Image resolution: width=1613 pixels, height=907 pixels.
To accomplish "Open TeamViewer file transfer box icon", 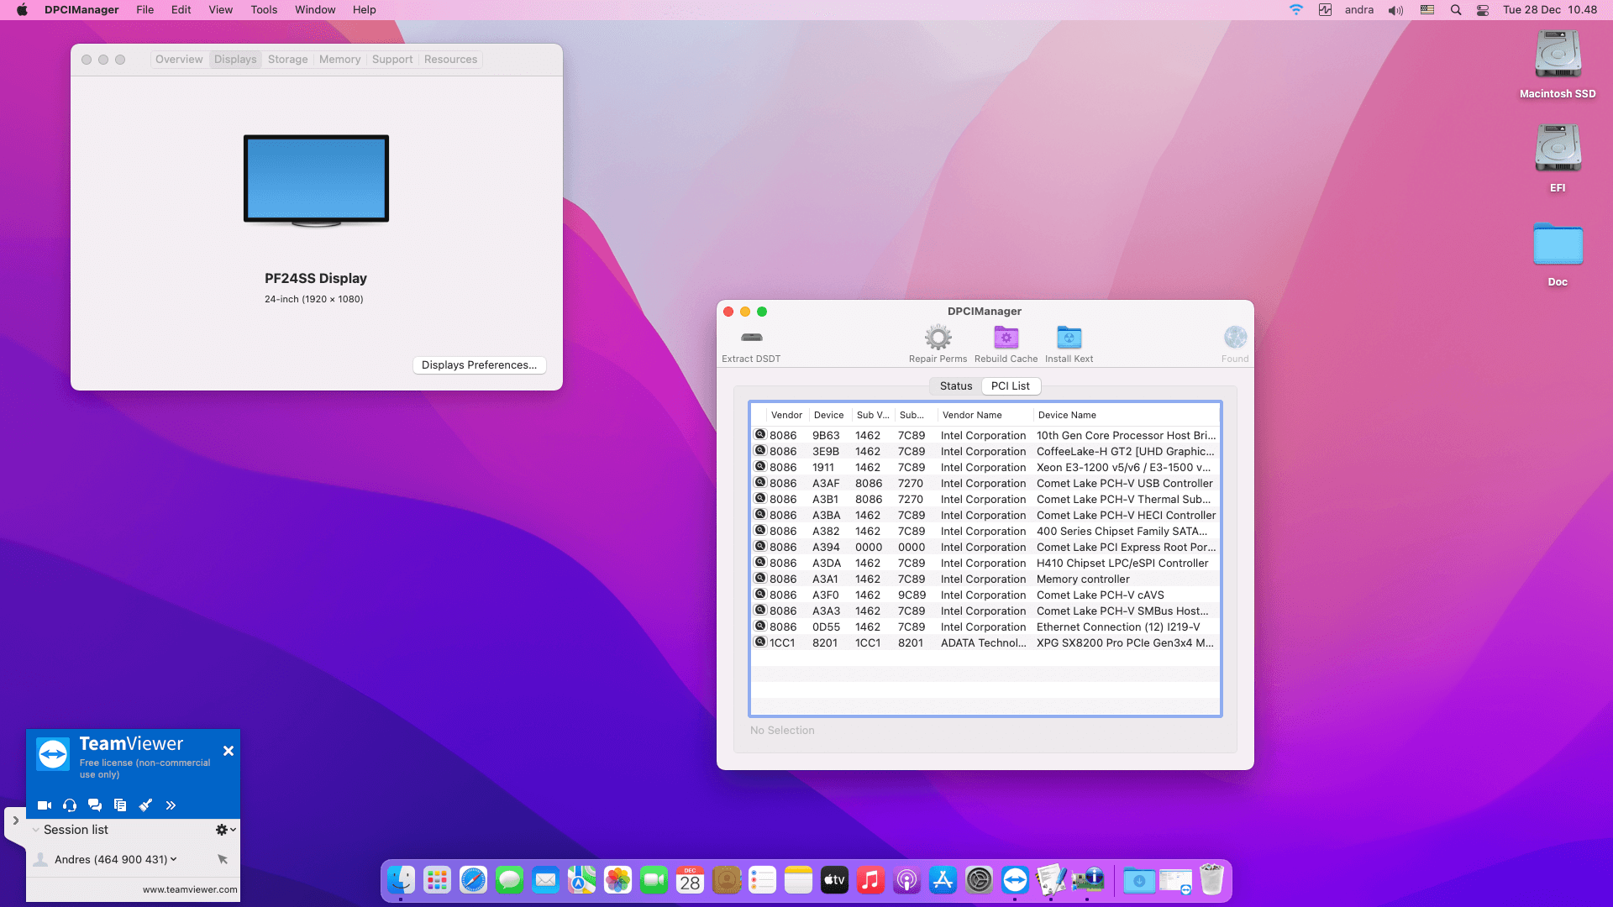I will point(120,805).
